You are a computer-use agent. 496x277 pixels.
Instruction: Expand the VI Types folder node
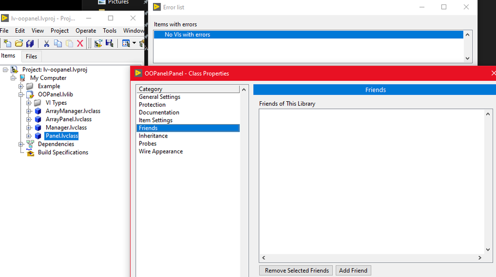click(x=28, y=103)
